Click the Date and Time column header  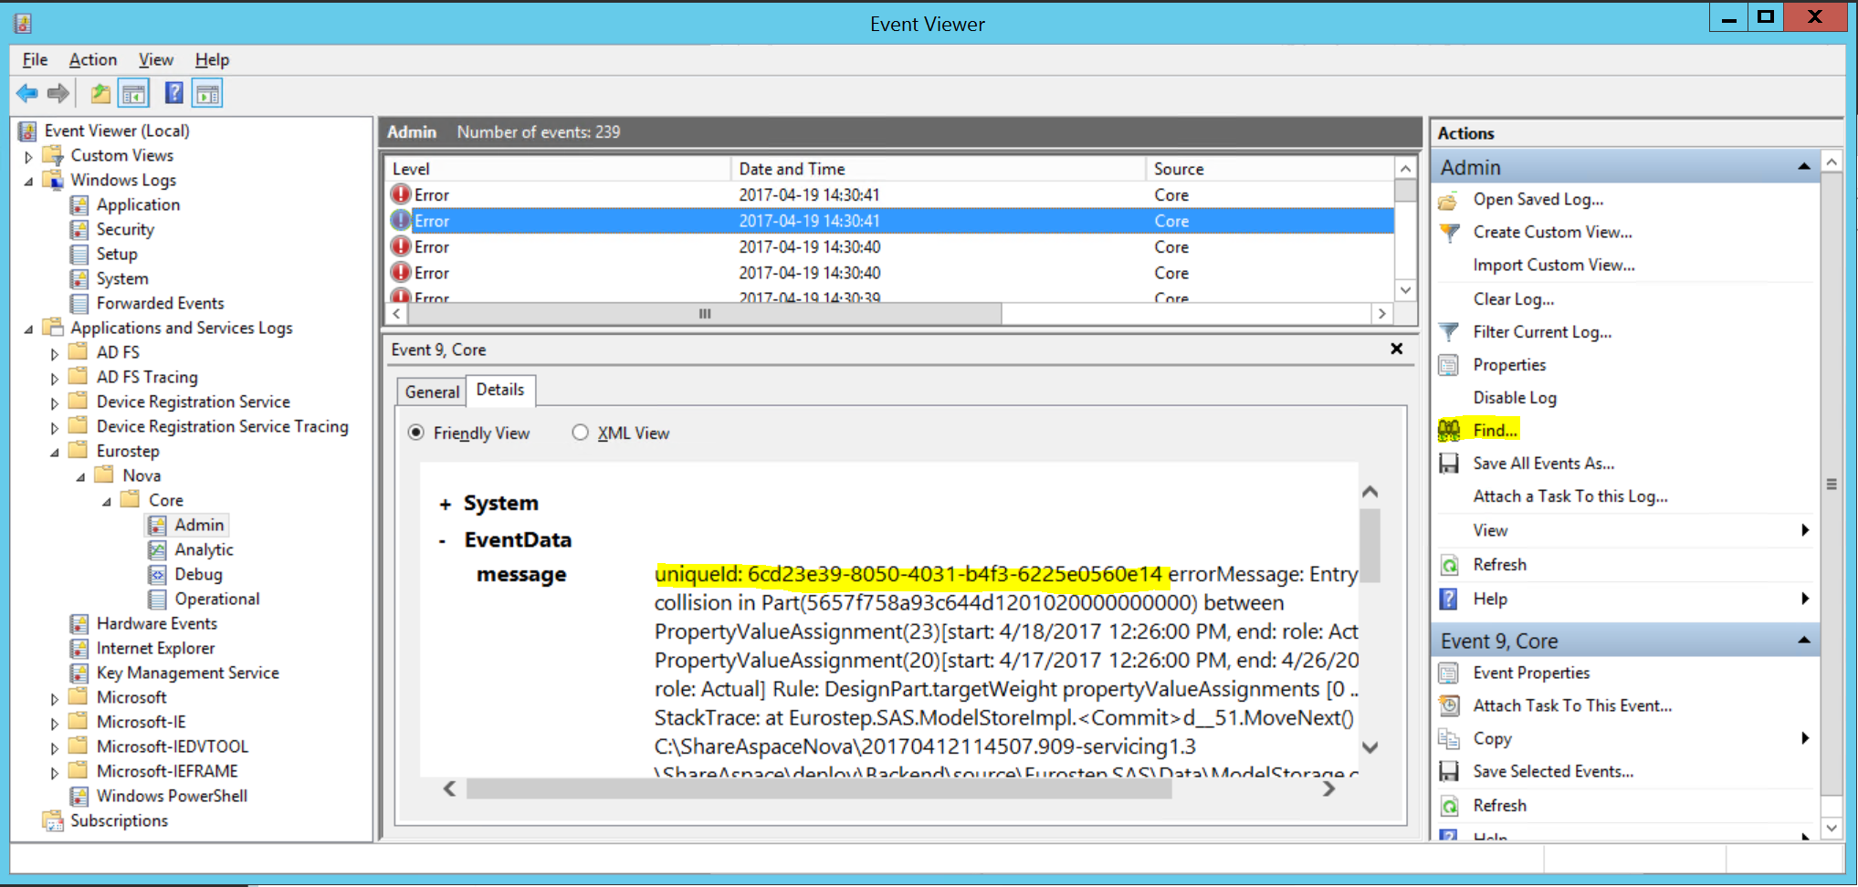coord(793,168)
